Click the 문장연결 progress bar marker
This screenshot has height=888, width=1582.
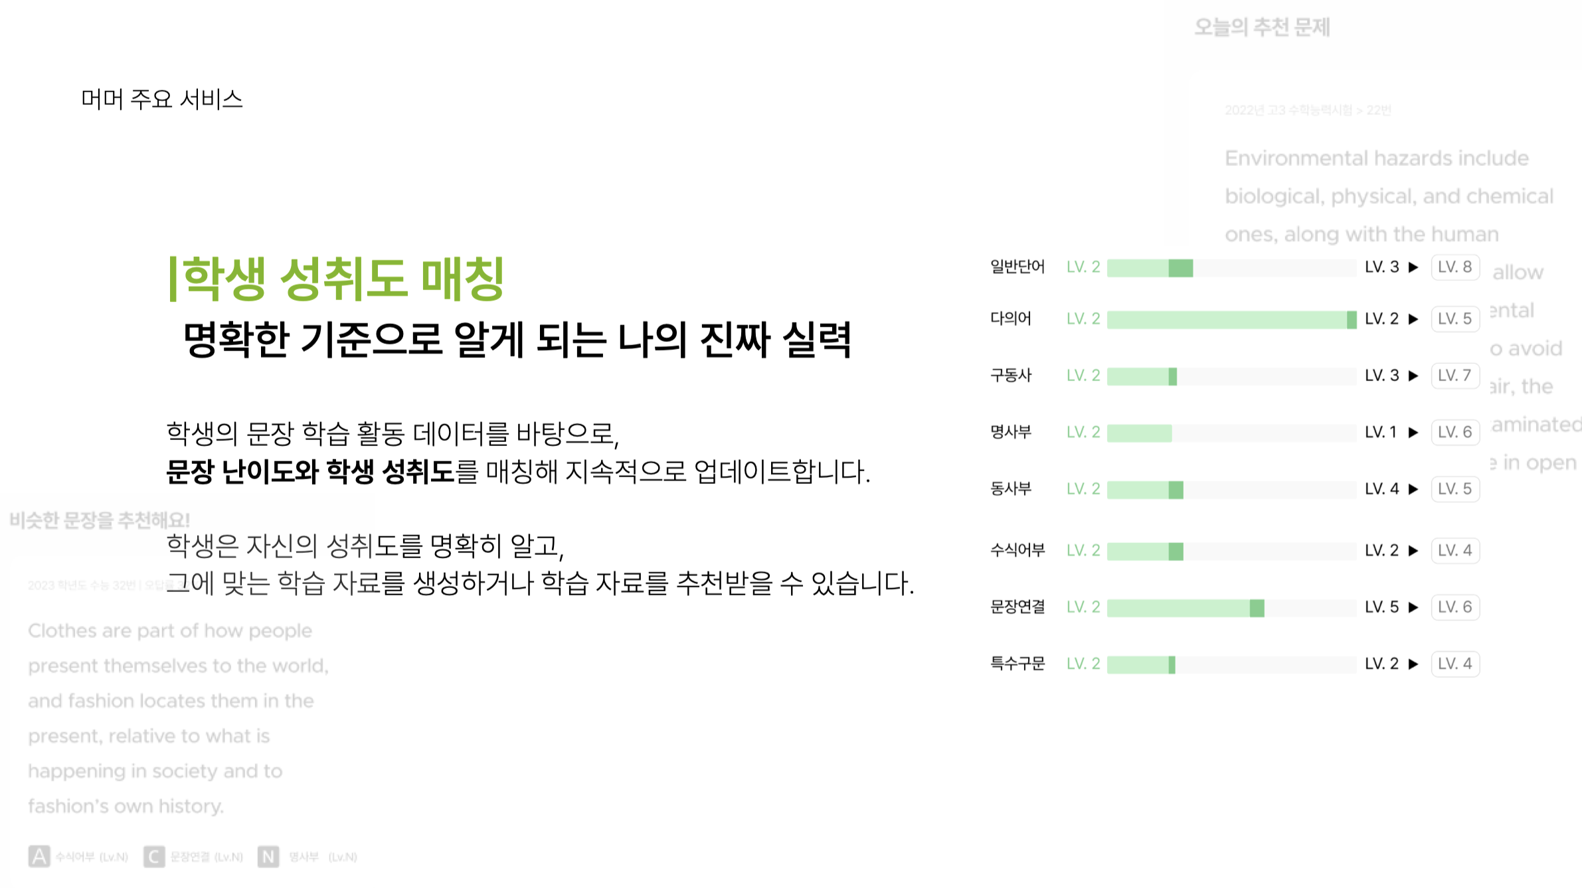[1257, 608]
